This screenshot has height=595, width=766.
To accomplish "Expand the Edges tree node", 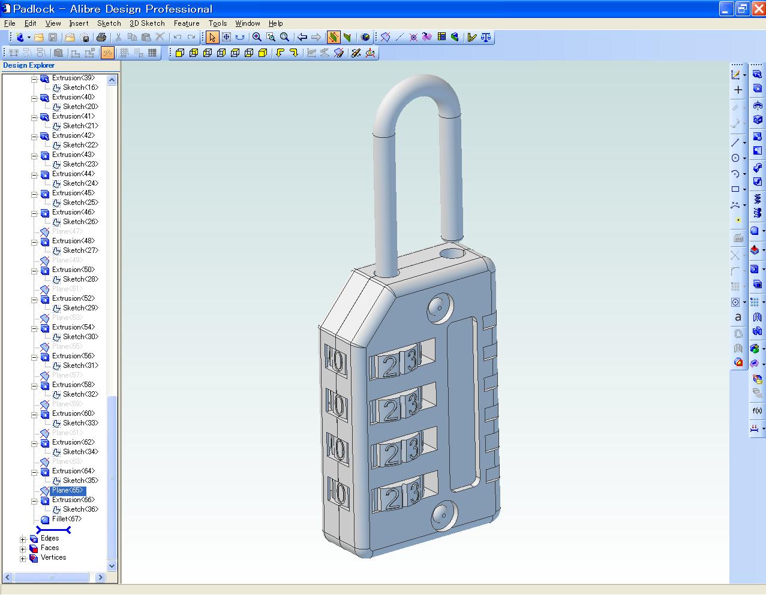I will pyautogui.click(x=23, y=539).
